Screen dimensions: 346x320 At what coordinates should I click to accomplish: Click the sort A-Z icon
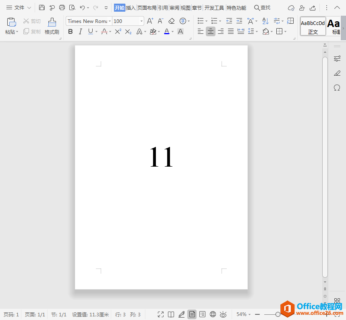265,21
